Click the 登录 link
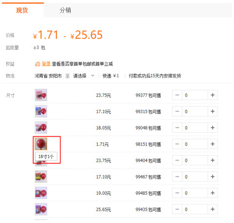The height and width of the screenshot is (223, 234). 46,64
